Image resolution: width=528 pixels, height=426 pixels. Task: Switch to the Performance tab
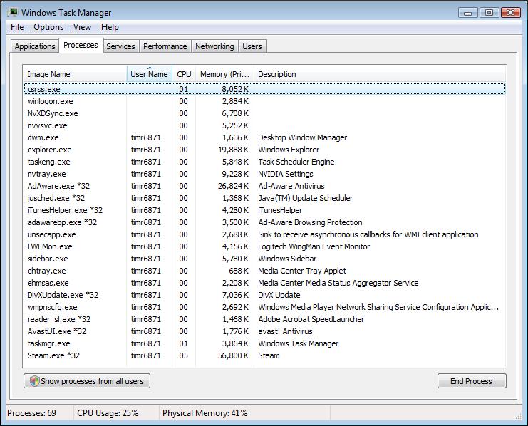coord(165,46)
